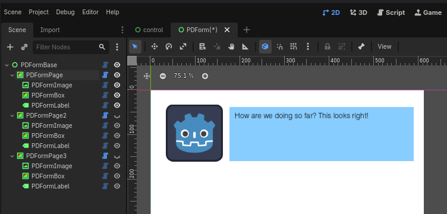
Task: Add a new child node with plus icon
Action: pyautogui.click(x=10, y=47)
